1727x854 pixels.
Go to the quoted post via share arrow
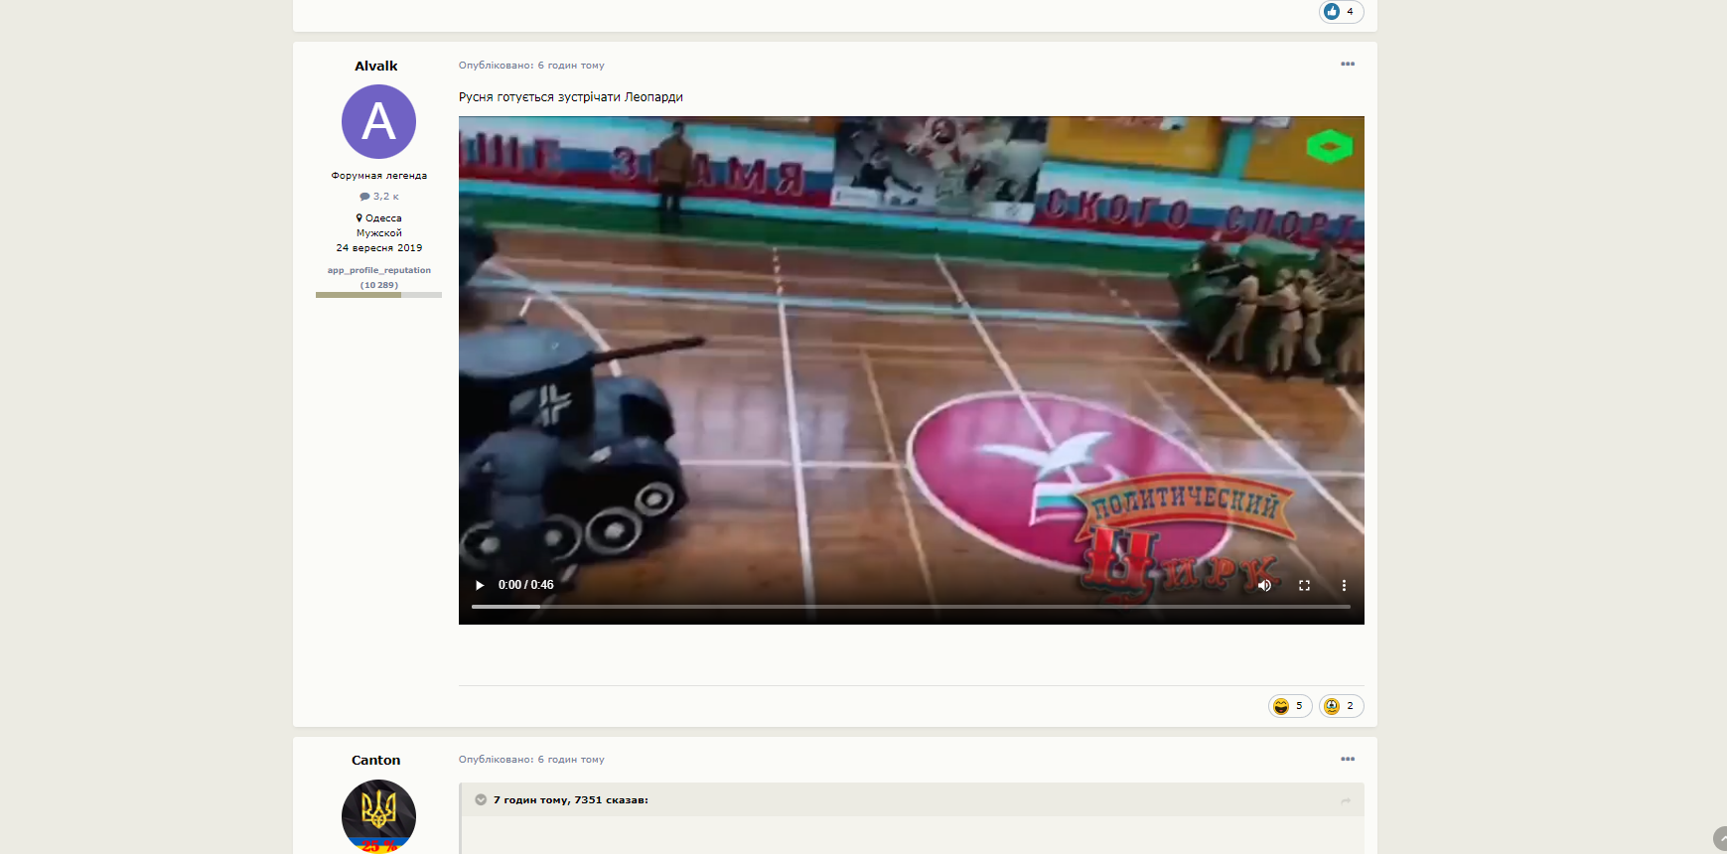[1346, 800]
